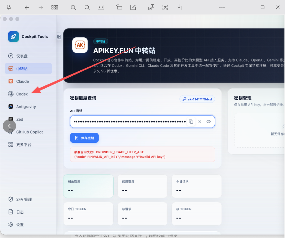Click the 总 TOKEN card
285x238 pixels.
click(197, 214)
